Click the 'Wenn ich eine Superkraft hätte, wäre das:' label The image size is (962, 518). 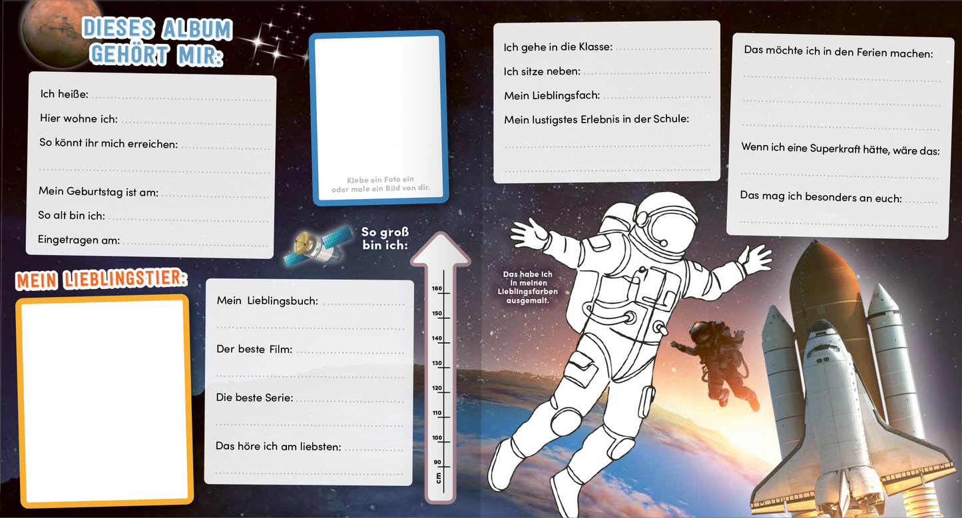[840, 150]
